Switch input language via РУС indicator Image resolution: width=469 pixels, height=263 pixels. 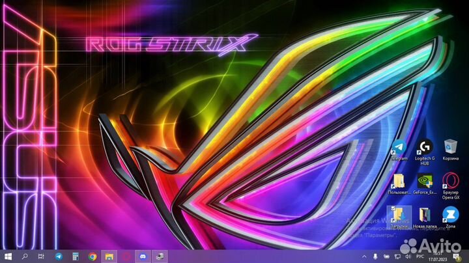[x=420, y=256]
